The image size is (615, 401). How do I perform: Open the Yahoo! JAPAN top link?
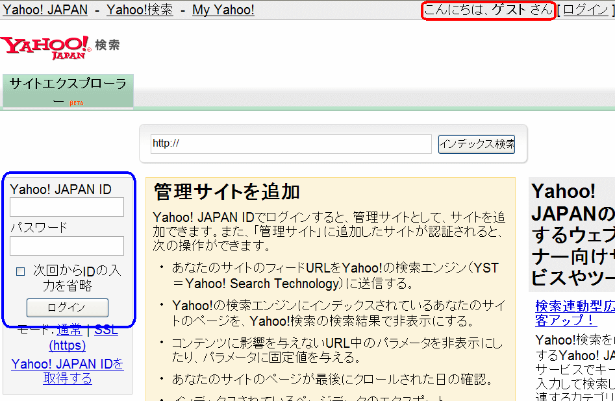point(45,10)
